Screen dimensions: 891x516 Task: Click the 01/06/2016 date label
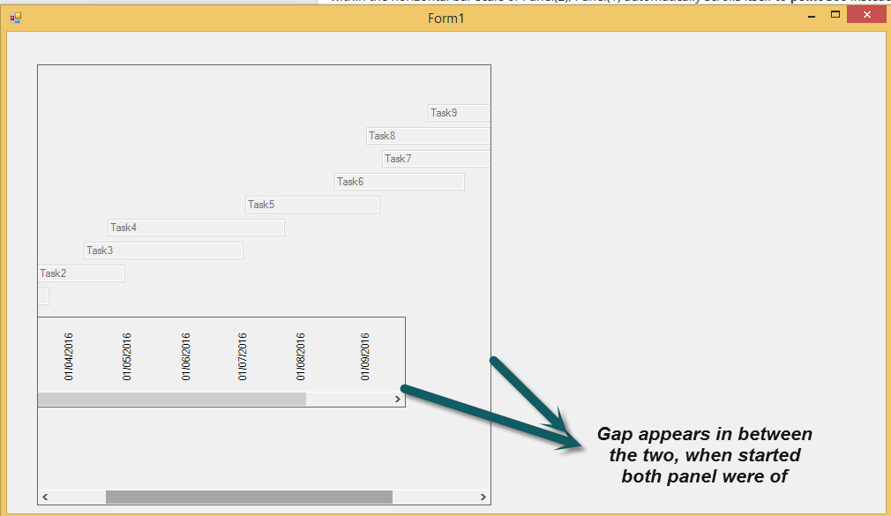click(186, 357)
